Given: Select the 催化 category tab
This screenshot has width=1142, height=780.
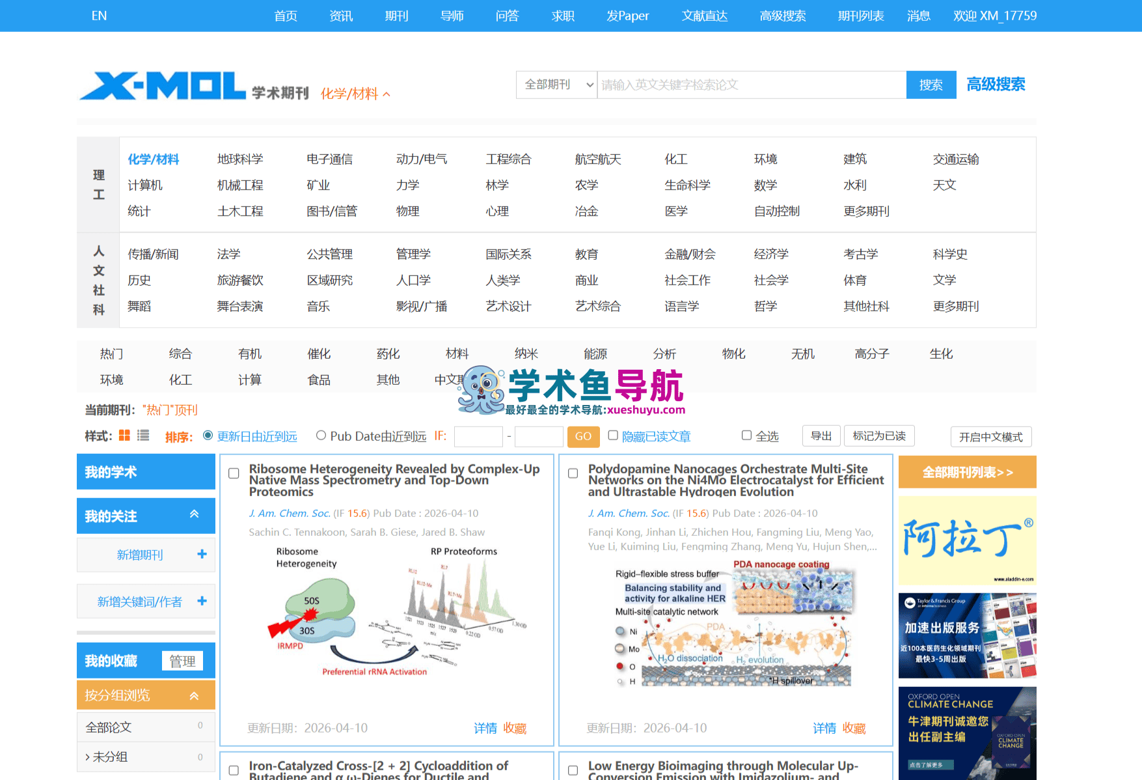Looking at the screenshot, I should [x=319, y=354].
